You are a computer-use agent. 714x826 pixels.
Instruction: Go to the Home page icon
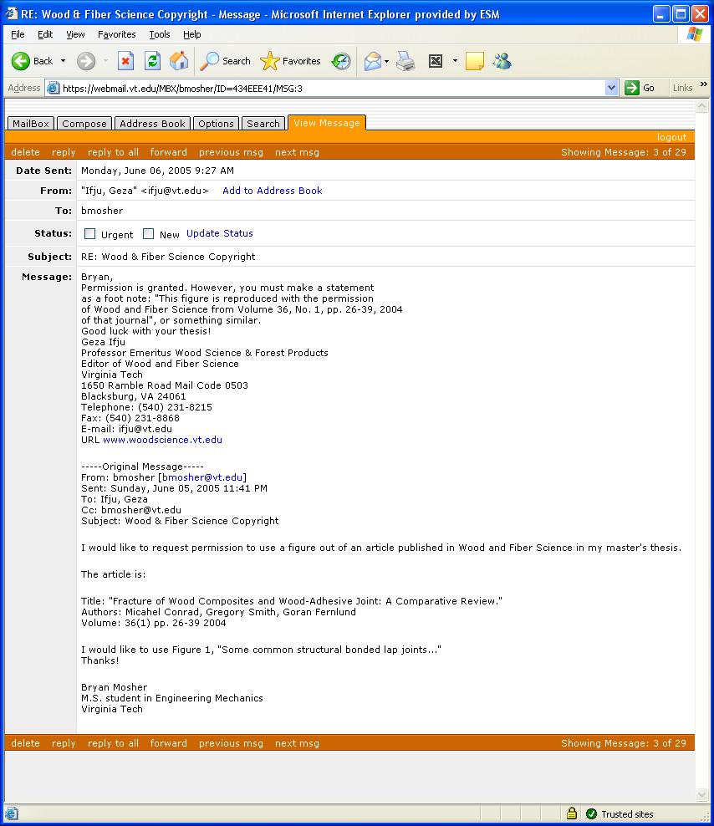pos(179,61)
